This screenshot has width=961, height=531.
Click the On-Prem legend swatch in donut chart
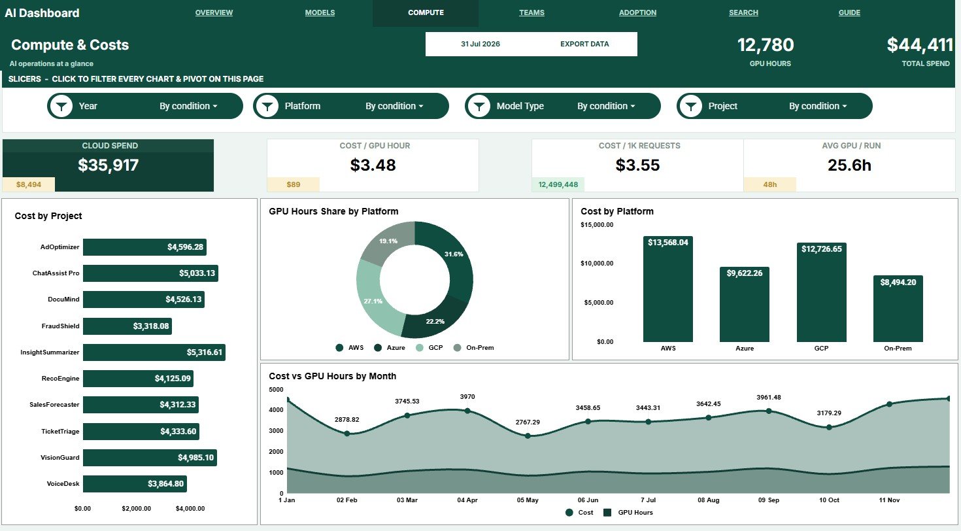[457, 348]
